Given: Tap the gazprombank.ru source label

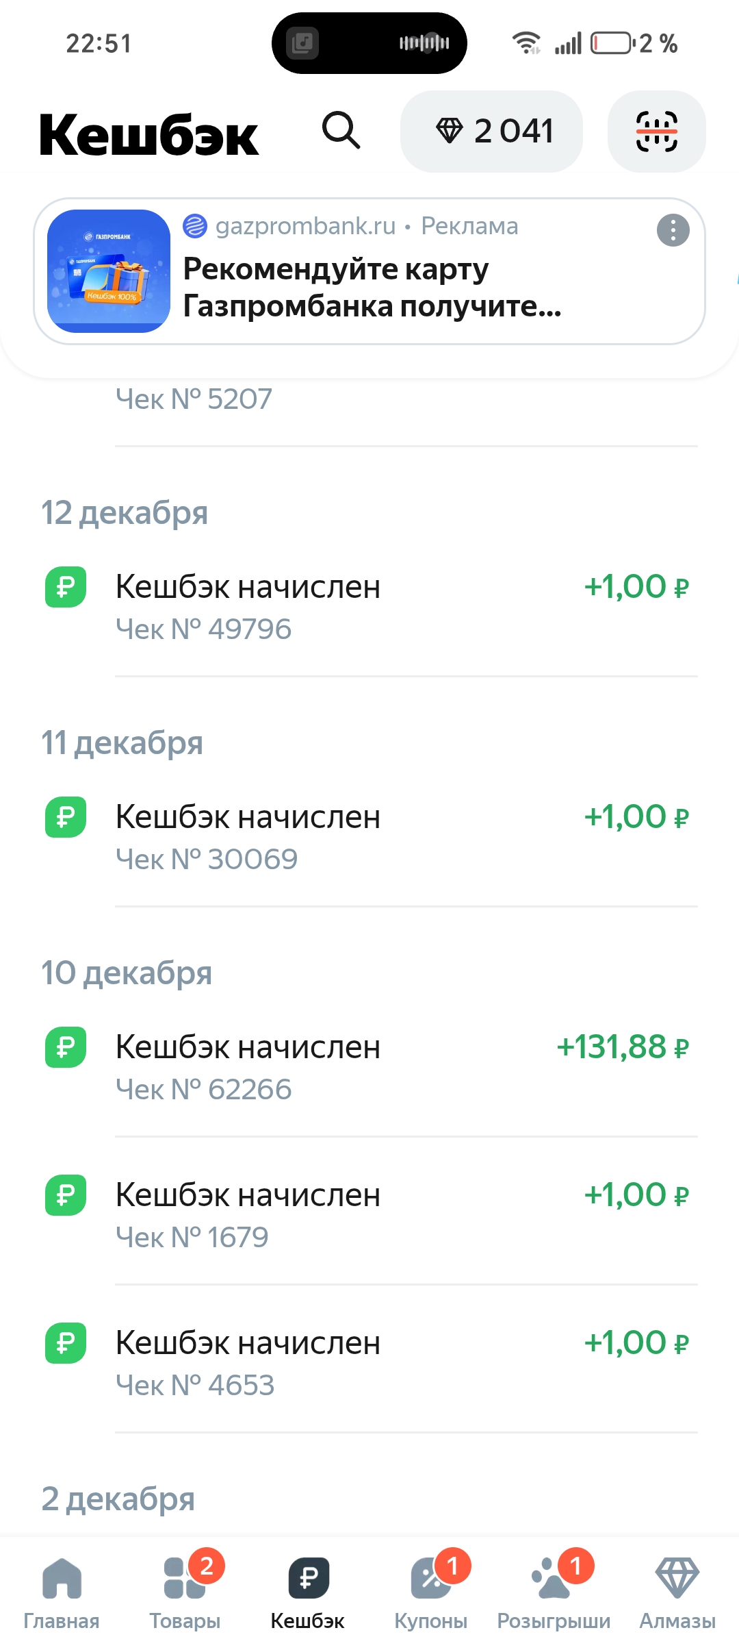Looking at the screenshot, I should [304, 226].
